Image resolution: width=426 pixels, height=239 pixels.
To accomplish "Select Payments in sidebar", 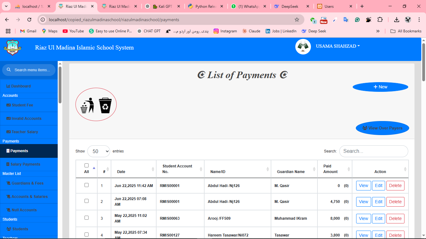I will pyautogui.click(x=29, y=151).
